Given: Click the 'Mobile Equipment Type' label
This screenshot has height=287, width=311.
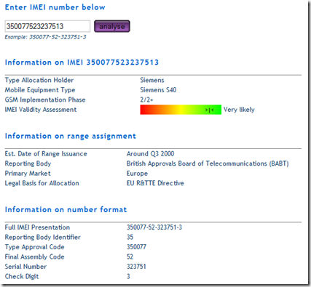Looking at the screenshot, I should coord(40,90).
